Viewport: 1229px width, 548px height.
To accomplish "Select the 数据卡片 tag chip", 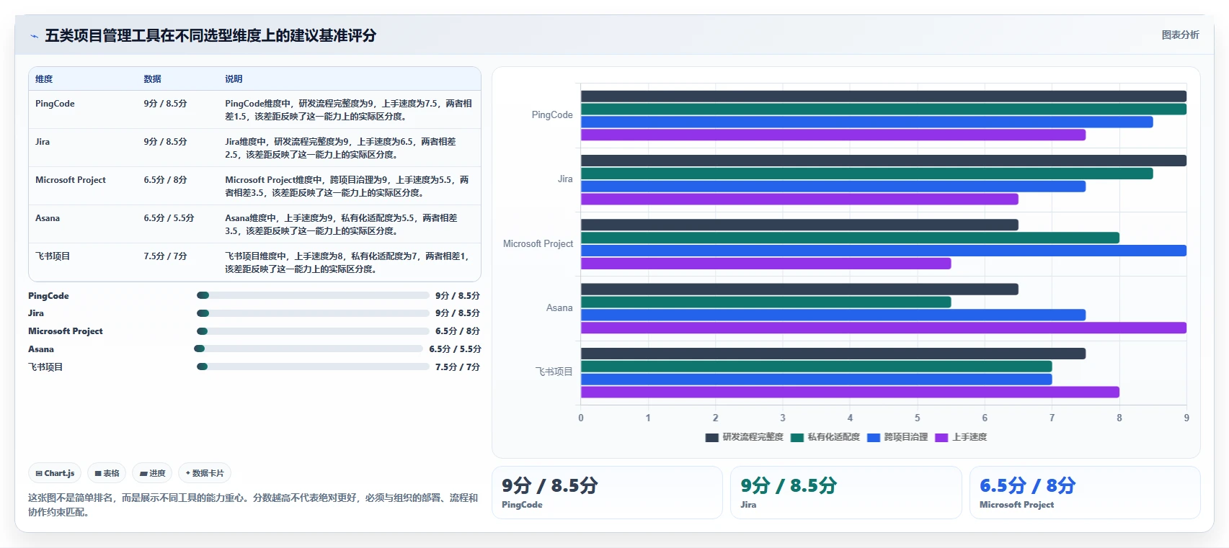I will 205,473.
